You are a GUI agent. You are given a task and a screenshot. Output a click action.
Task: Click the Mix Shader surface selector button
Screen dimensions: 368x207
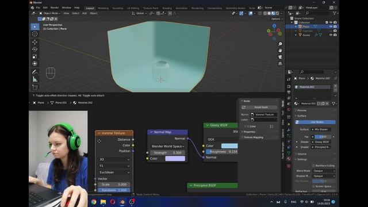click(x=321, y=129)
